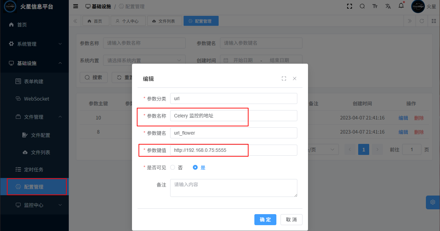This screenshot has height=231, width=440.
Task: Click the 确定 button in dialog
Action: click(x=265, y=220)
